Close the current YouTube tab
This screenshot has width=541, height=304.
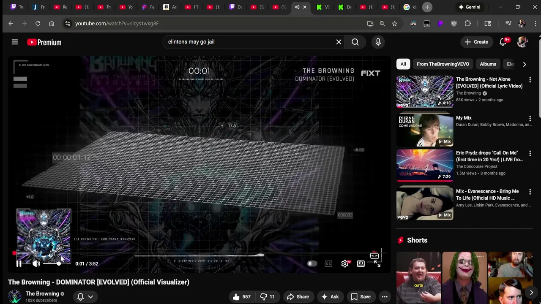click(305, 7)
